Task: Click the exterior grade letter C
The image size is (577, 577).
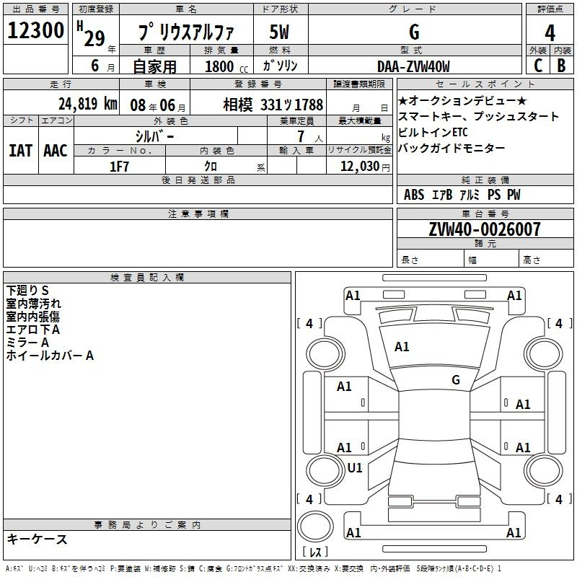Action: click(x=537, y=65)
